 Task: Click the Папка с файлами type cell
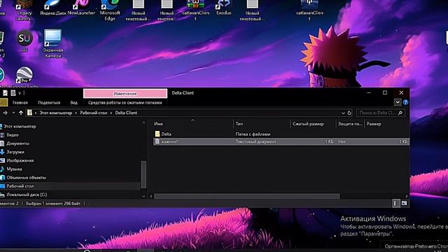coord(253,134)
